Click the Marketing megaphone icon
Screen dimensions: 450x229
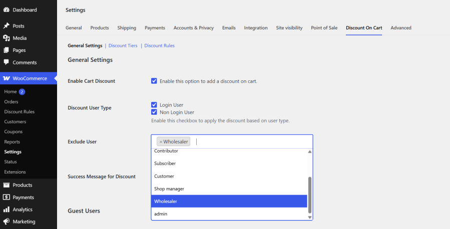pos(7,222)
